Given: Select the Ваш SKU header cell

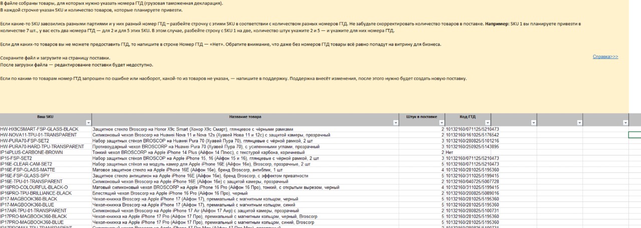Looking at the screenshot, I should [x=46, y=119].
